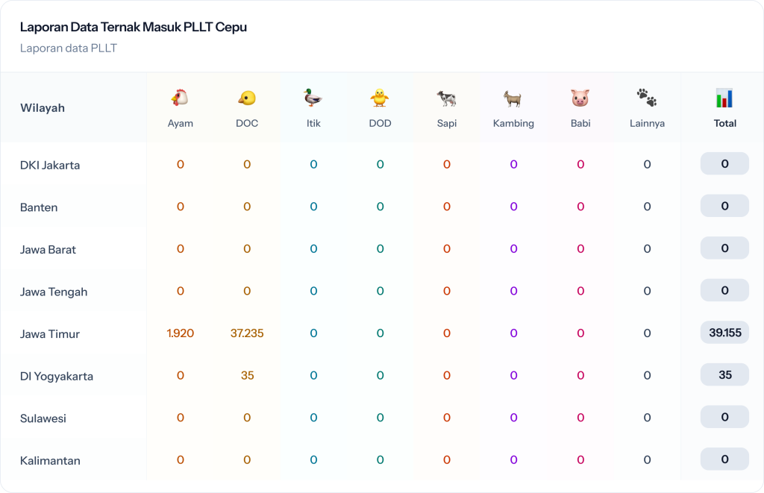Image resolution: width=764 pixels, height=493 pixels.
Task: Click the cow icon above Sapi
Action: click(x=447, y=98)
